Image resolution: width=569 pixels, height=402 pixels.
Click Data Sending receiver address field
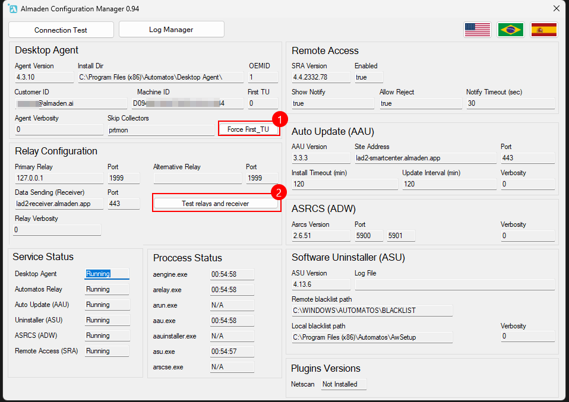59,204
